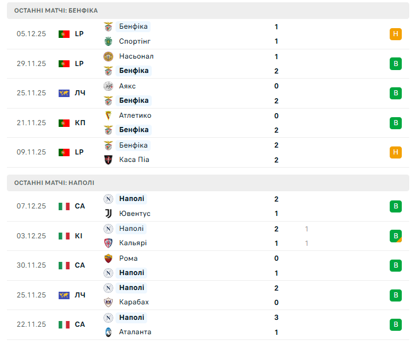The image size is (415, 344).
Task: Click the win badge for Napoli–Juventus match
Action: pos(395,206)
